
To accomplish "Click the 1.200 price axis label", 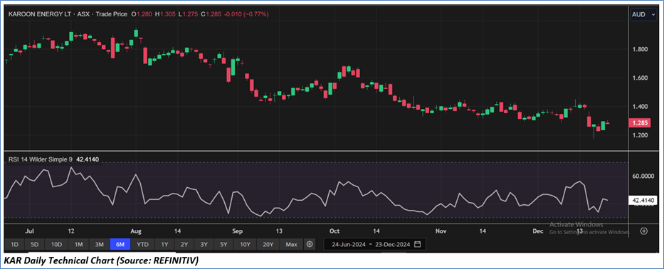I will pos(639,135).
